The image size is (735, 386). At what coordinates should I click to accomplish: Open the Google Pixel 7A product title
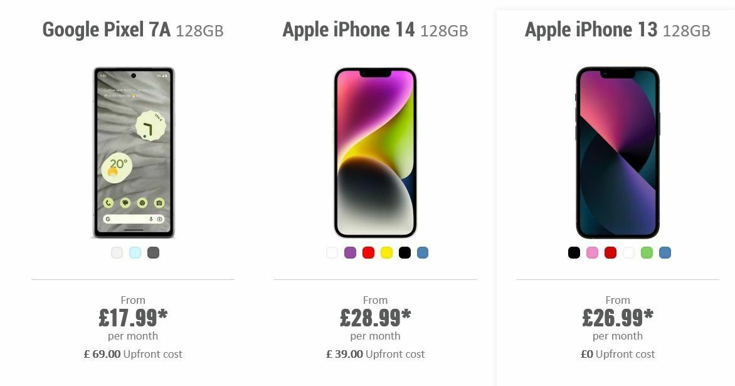click(134, 29)
